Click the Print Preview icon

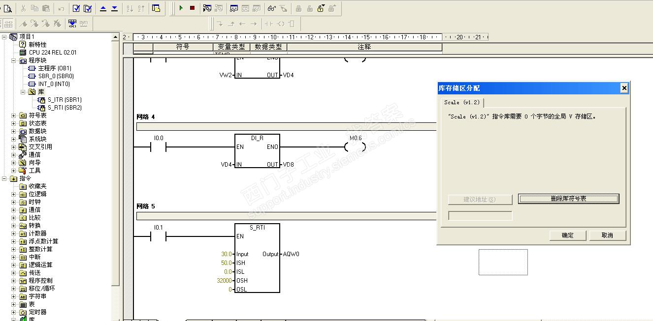[x=8, y=8]
